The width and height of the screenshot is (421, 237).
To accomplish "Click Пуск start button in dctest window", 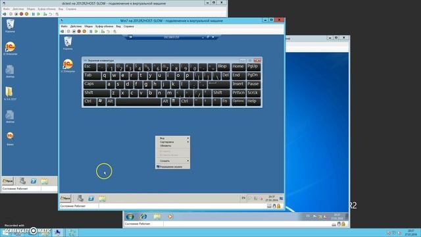I will coord(8,181).
